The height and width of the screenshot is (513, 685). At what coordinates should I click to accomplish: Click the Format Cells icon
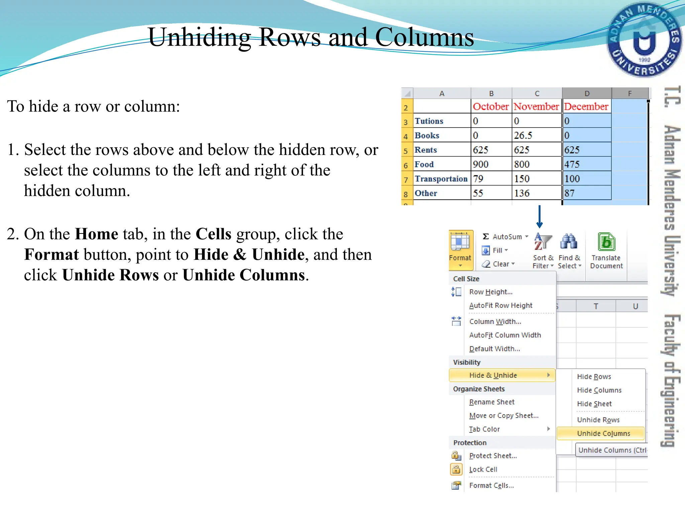point(456,485)
